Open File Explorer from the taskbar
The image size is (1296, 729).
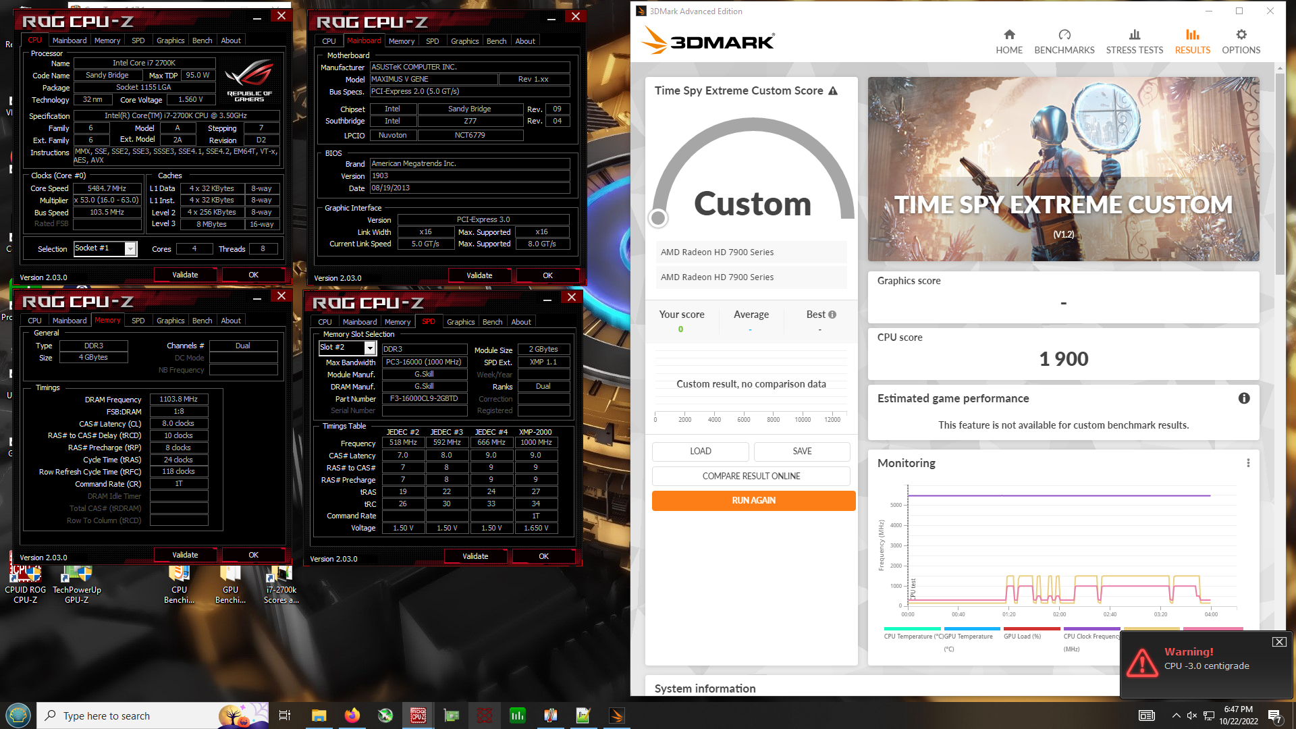[319, 715]
